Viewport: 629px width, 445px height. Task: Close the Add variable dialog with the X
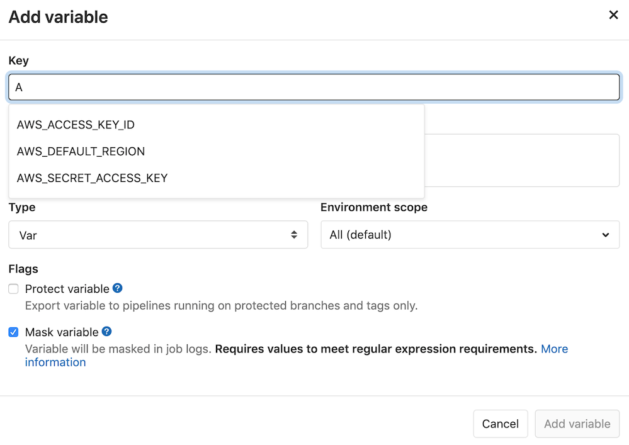point(613,14)
